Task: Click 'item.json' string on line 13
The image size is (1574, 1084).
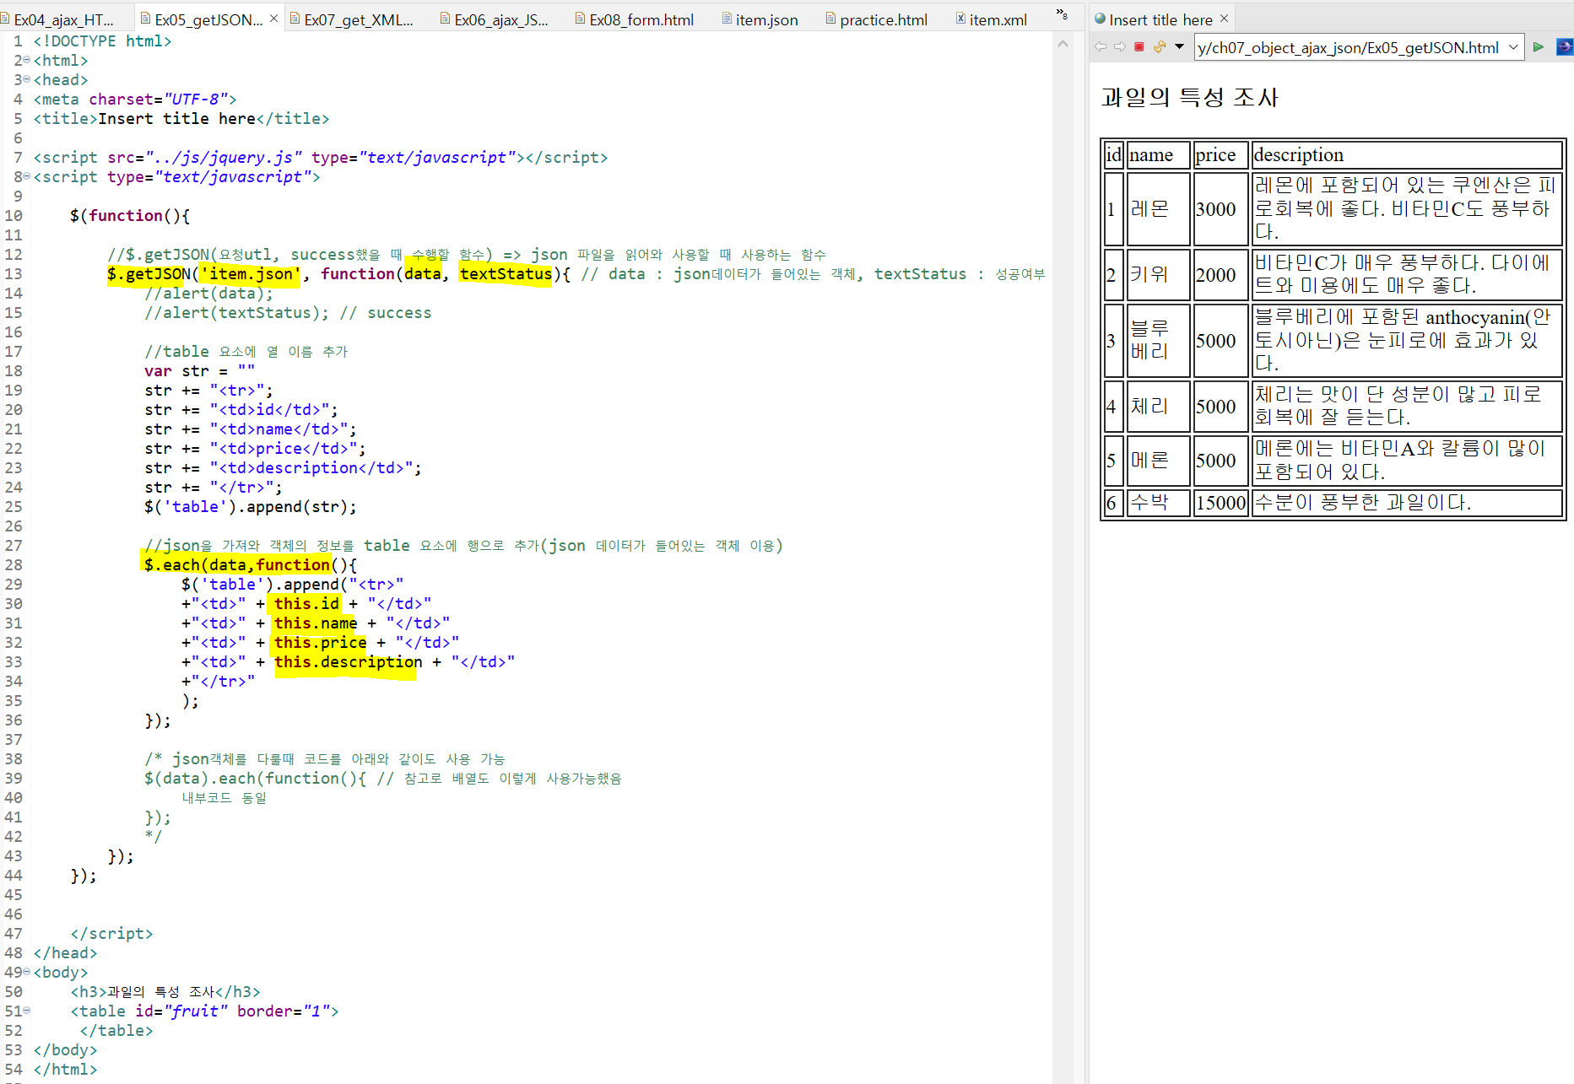Action: click(251, 274)
